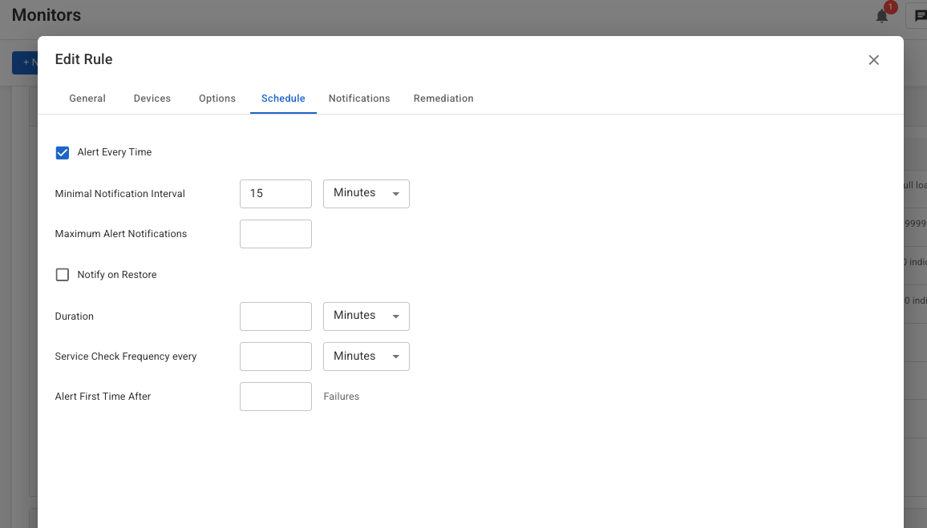The image size is (927, 528).
Task: Switch to the Devices tab
Action: click(x=152, y=98)
